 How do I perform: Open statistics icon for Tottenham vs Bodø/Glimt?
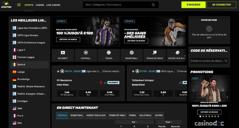click(x=180, y=83)
